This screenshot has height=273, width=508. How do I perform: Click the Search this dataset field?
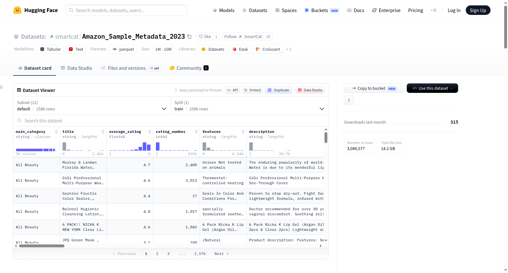pyautogui.click(x=171, y=121)
